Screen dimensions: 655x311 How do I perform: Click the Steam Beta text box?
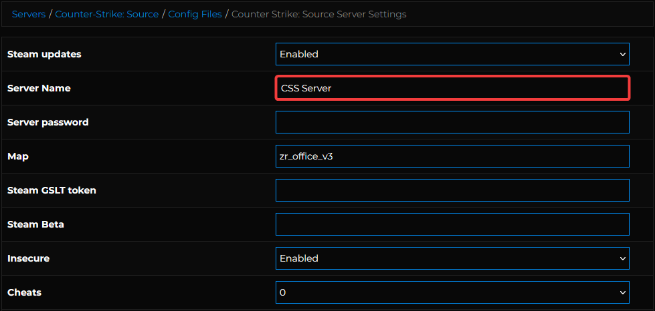pos(452,224)
